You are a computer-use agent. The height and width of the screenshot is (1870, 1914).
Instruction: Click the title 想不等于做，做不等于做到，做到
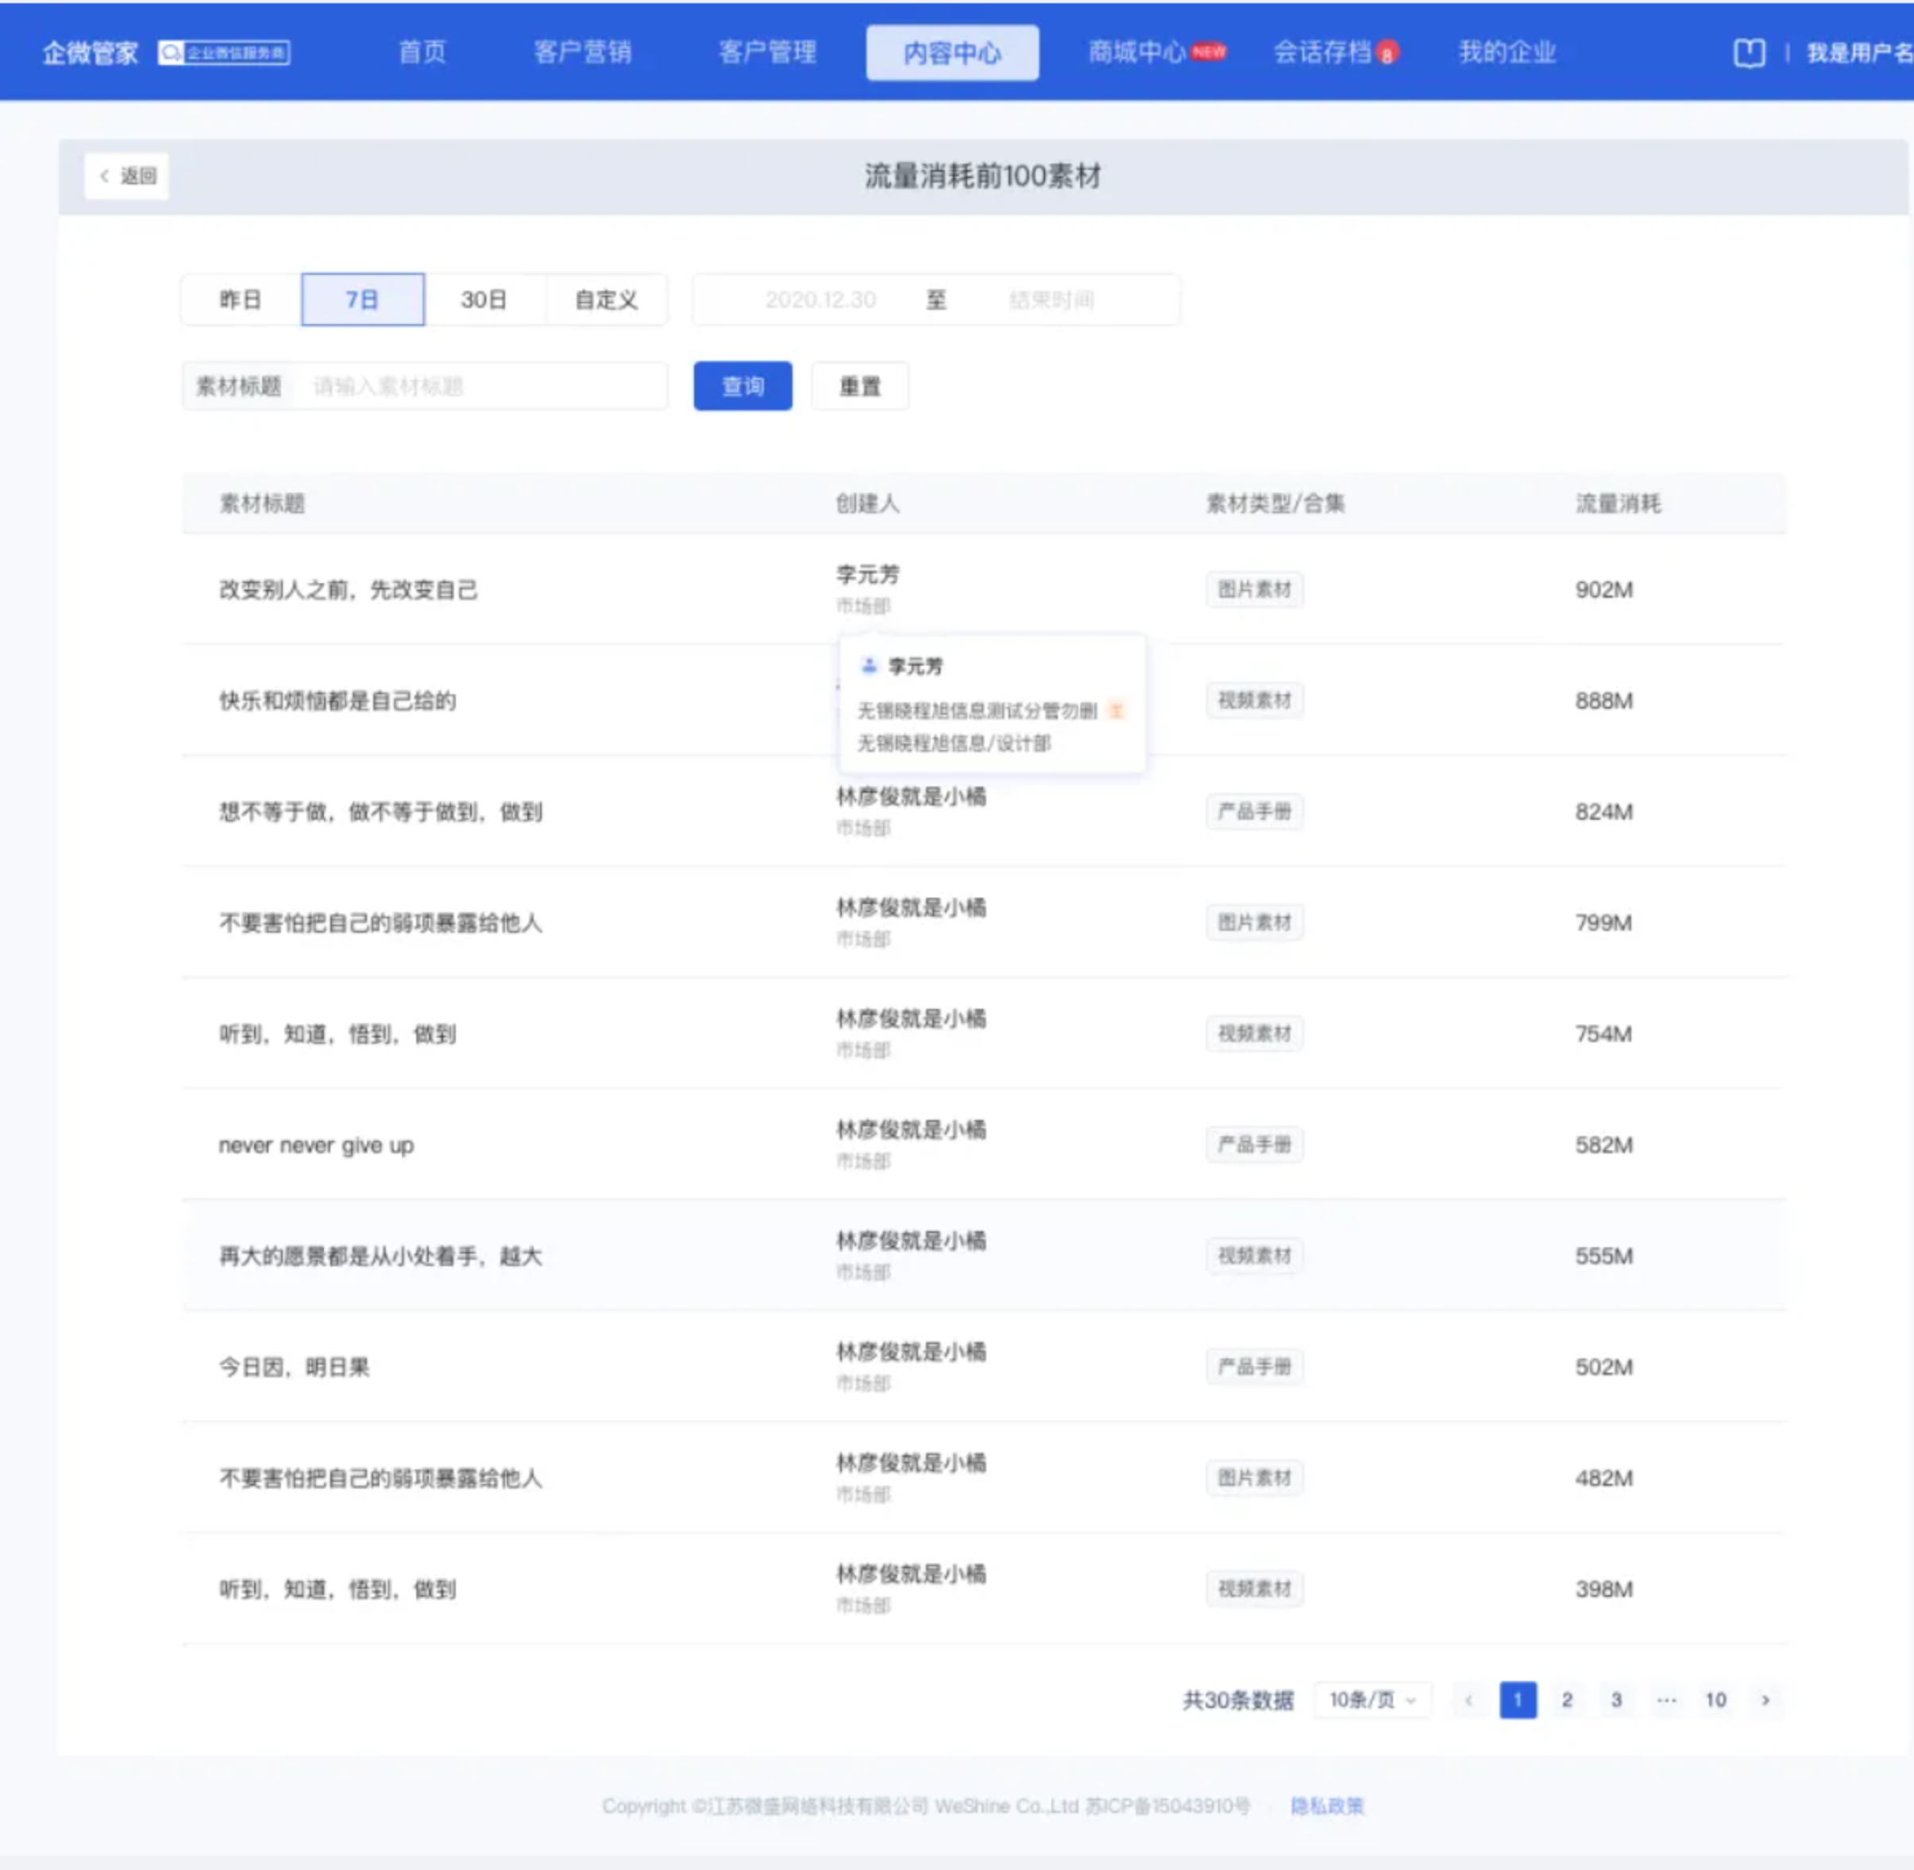[380, 811]
